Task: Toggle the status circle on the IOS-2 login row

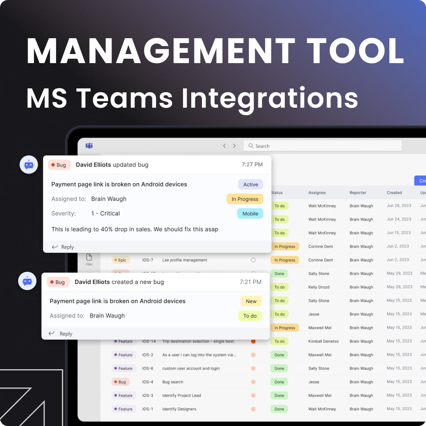Action: click(x=254, y=355)
